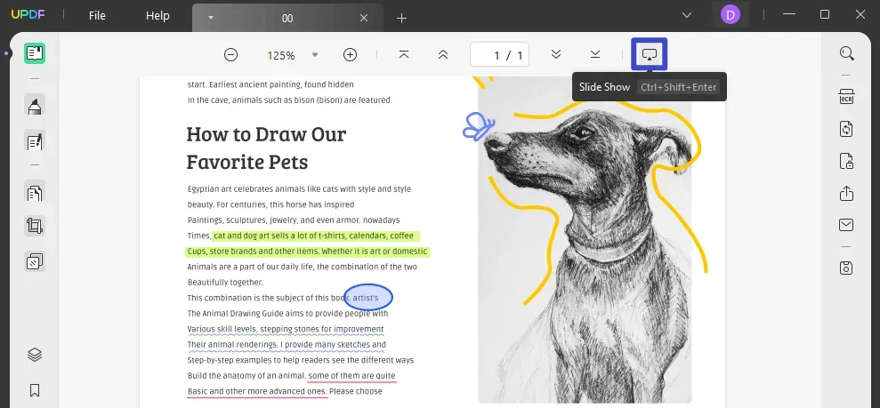Open the Organize Pages tool
880x408 pixels.
click(x=35, y=193)
